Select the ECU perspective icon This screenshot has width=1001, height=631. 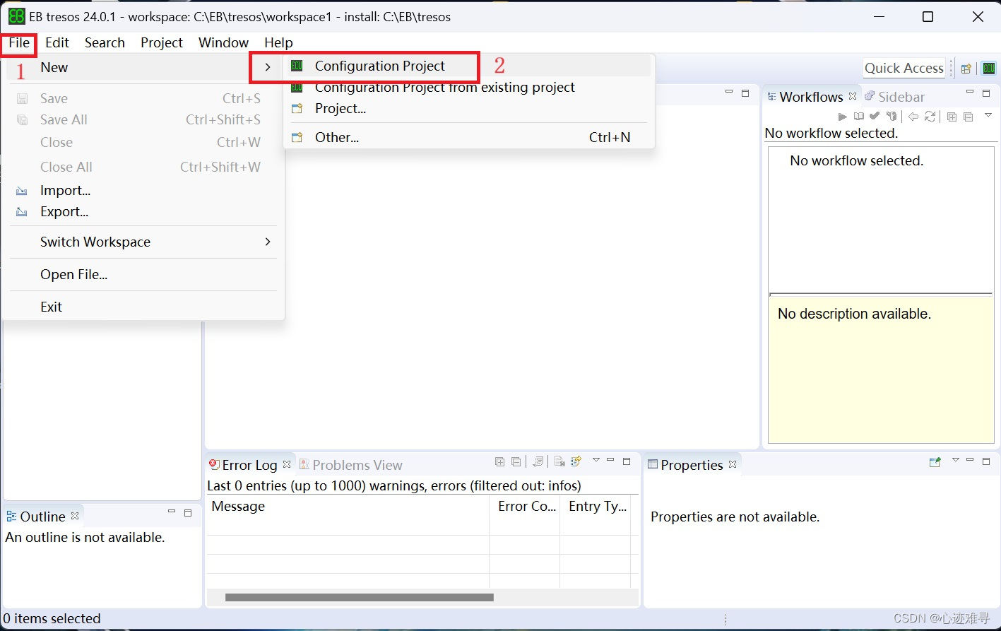click(x=989, y=69)
